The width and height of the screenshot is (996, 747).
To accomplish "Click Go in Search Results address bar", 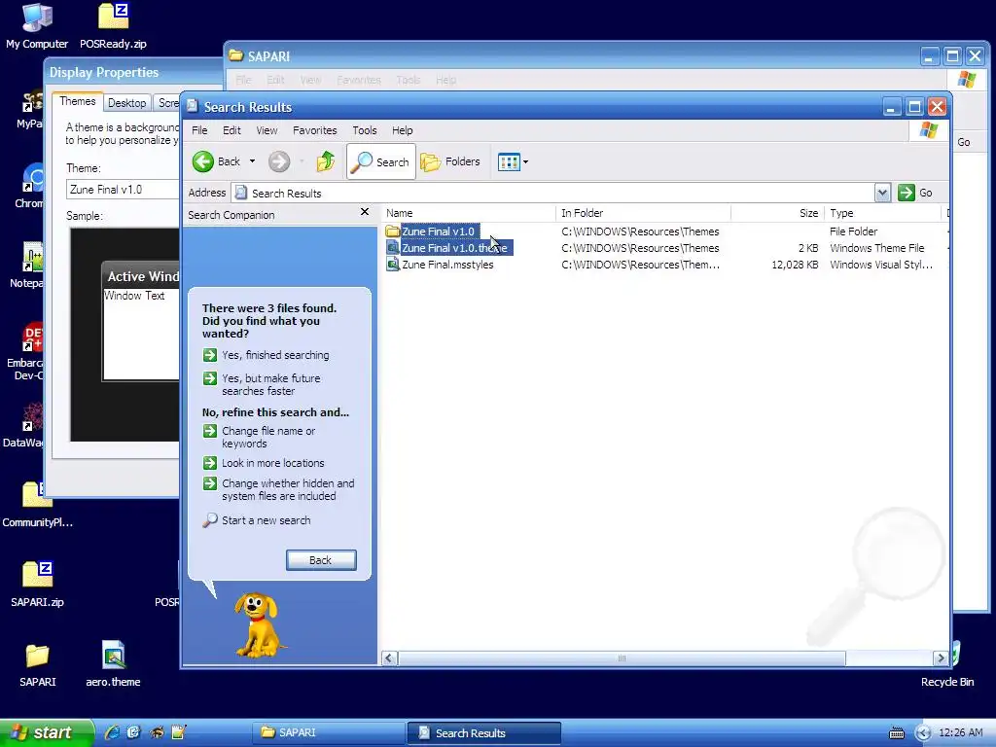I will coord(915,193).
